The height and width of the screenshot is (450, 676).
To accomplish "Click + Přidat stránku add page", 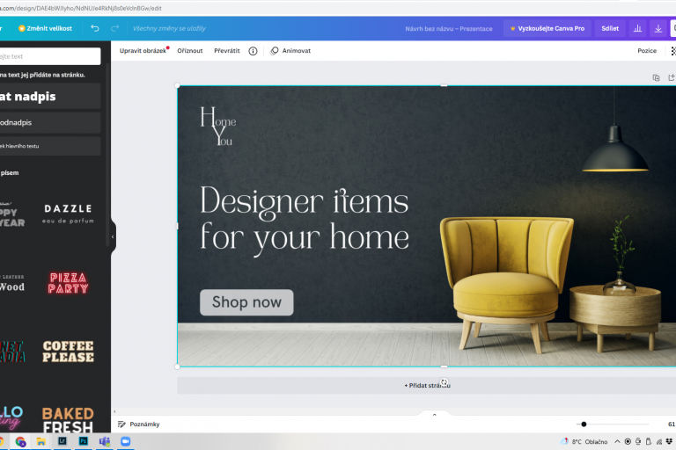I will click(x=427, y=386).
